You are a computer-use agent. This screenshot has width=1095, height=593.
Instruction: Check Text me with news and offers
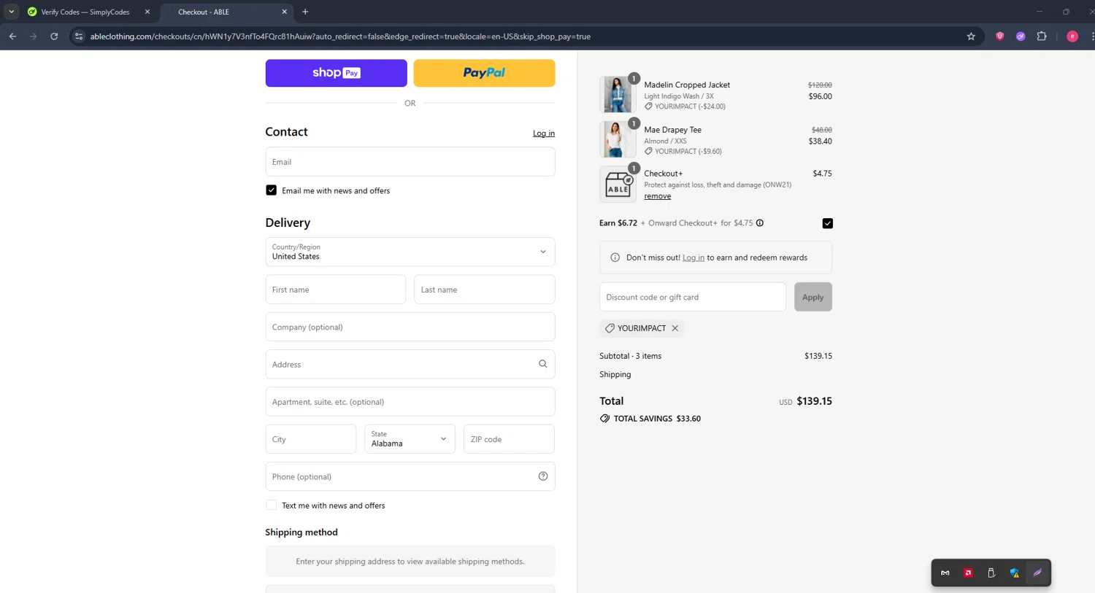(x=272, y=505)
